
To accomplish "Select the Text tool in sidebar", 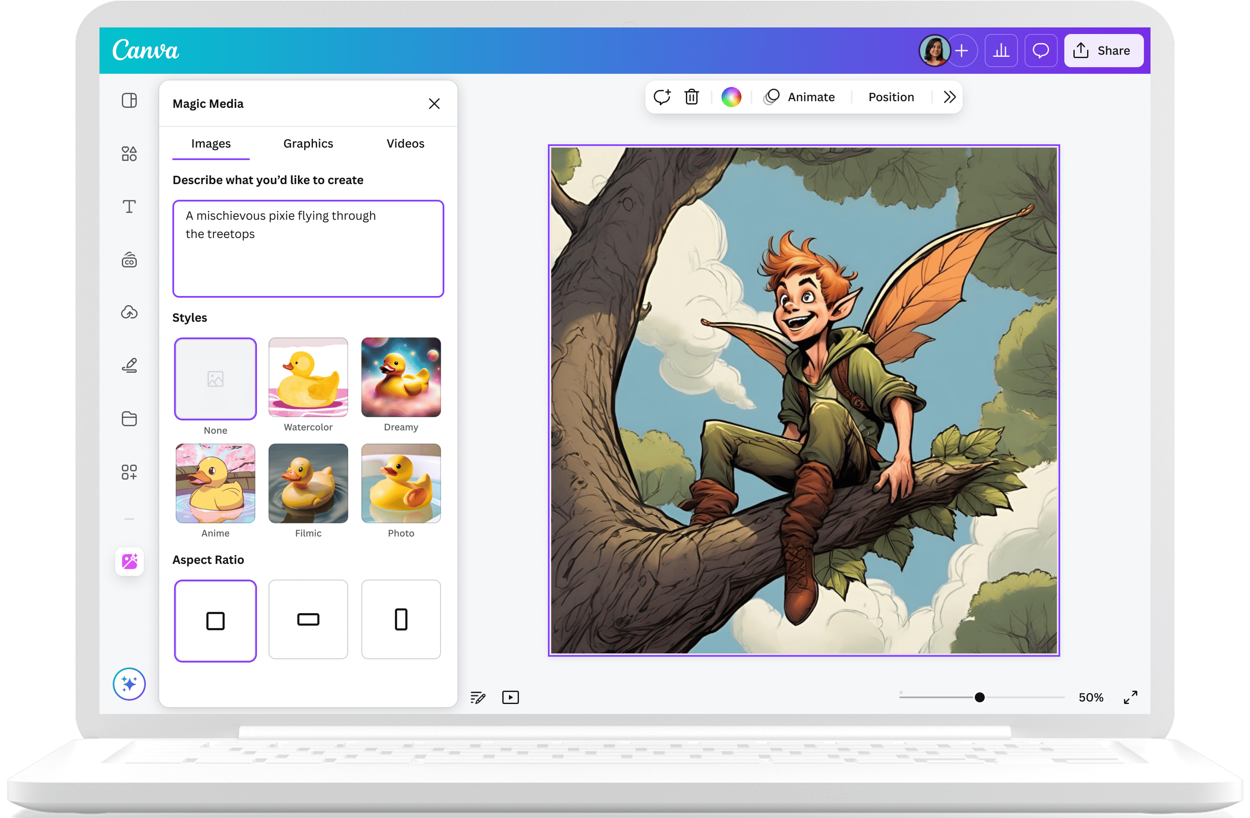I will (x=129, y=206).
